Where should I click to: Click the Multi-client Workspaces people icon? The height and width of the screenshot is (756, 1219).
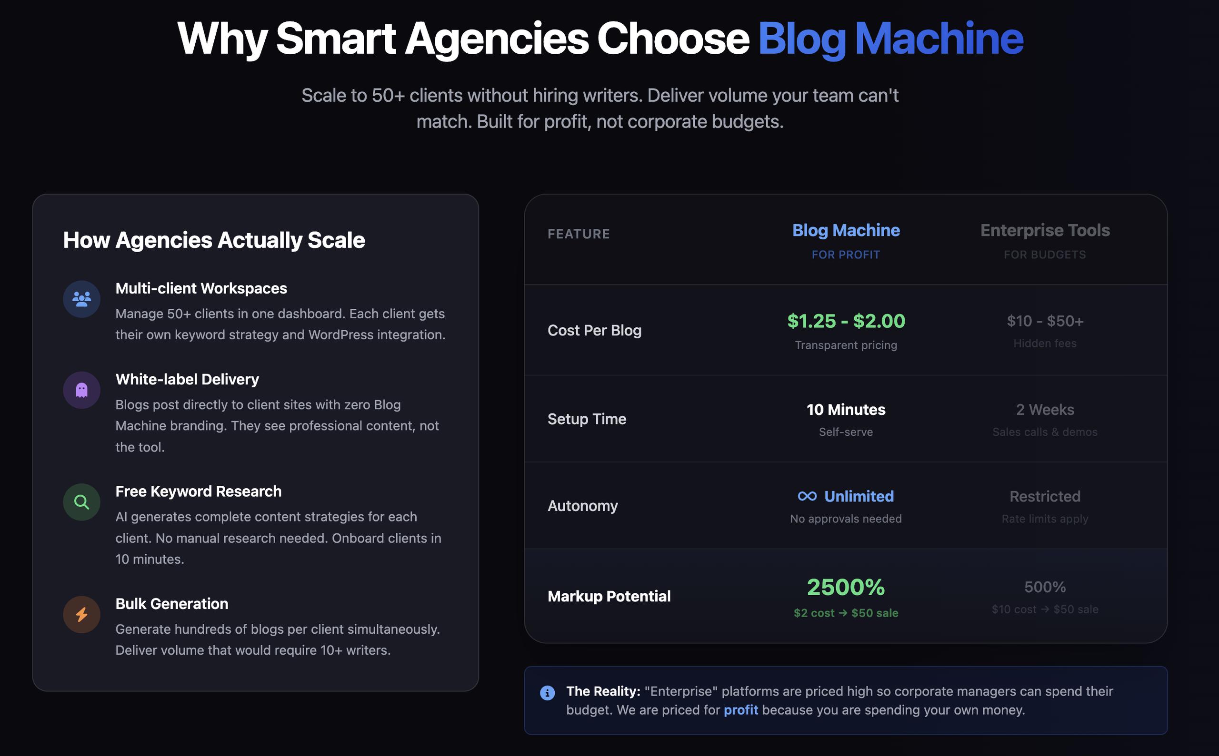81,299
